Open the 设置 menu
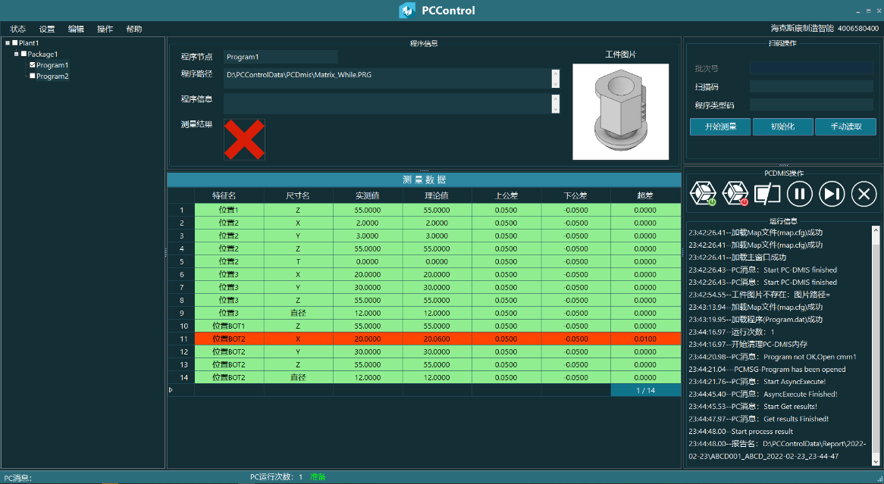 click(x=47, y=29)
